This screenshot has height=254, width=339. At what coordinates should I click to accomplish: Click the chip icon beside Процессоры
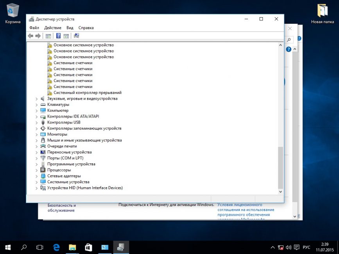click(43, 170)
